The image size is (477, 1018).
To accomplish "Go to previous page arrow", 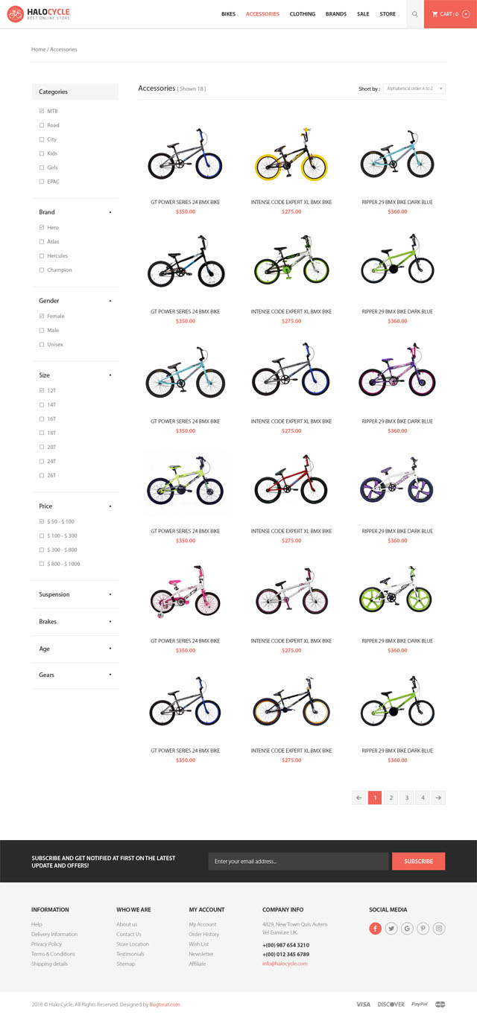I will tap(359, 798).
